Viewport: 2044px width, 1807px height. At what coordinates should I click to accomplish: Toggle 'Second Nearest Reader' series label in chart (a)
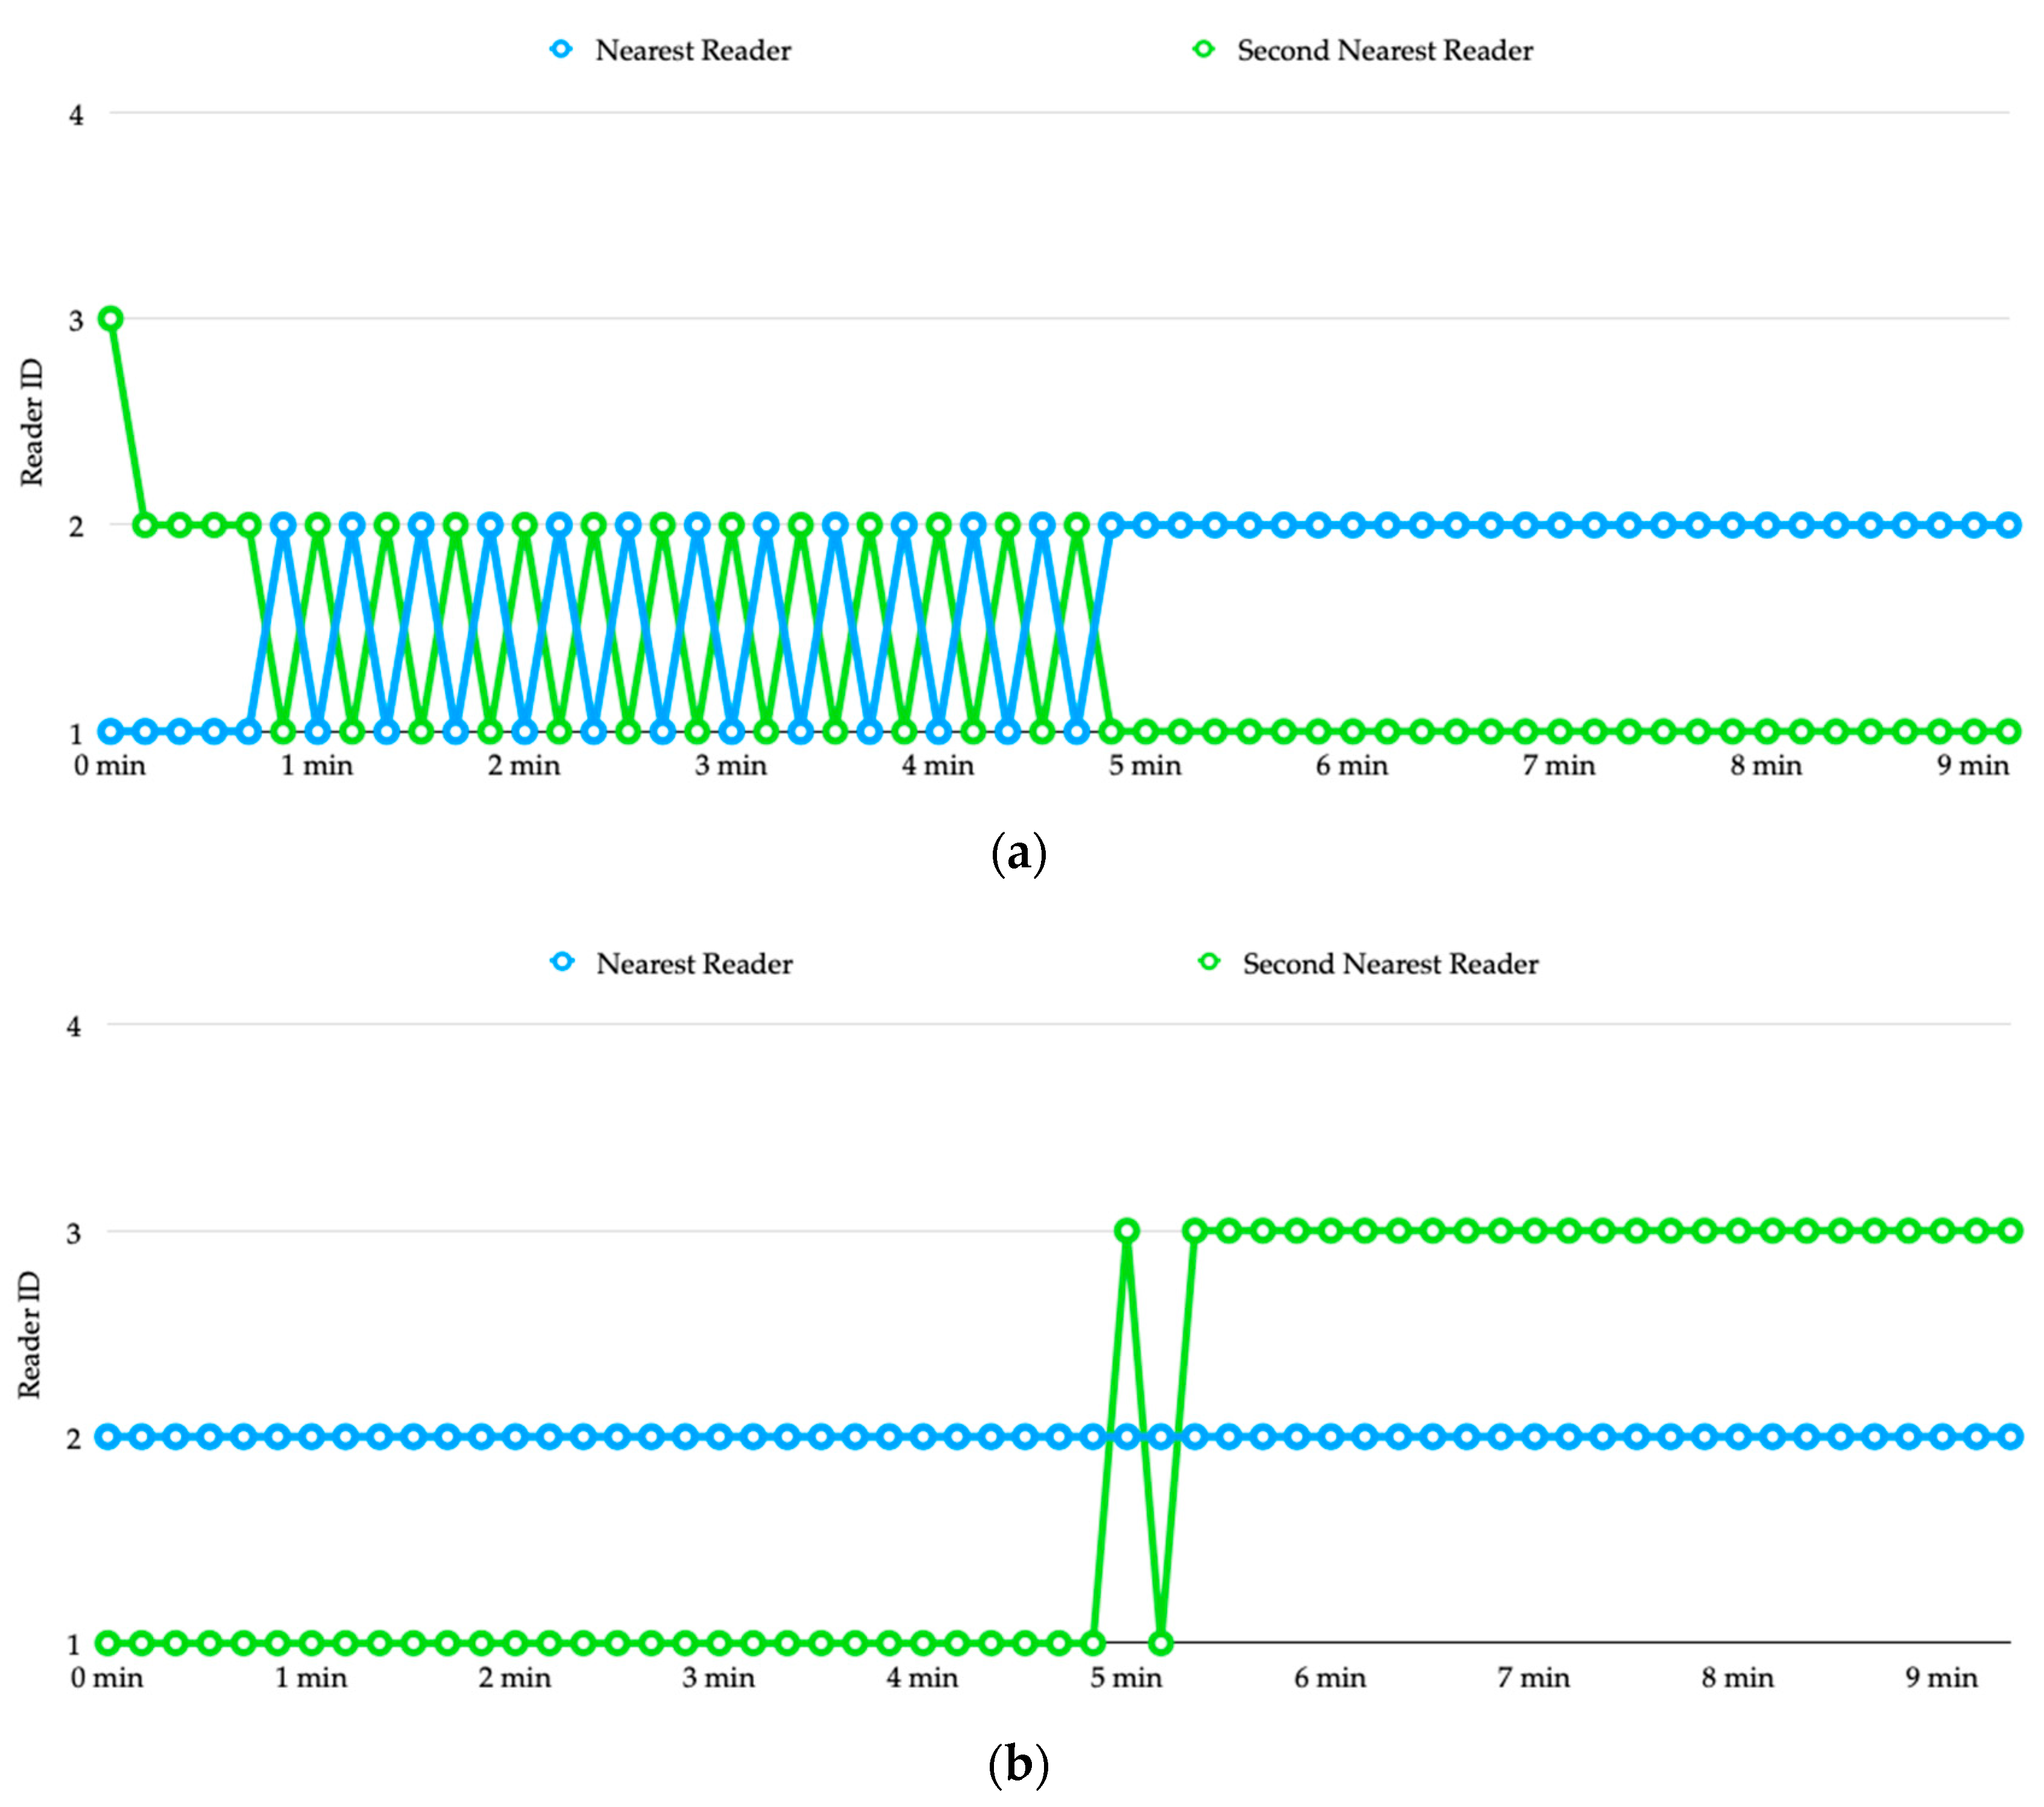[x=1385, y=50]
